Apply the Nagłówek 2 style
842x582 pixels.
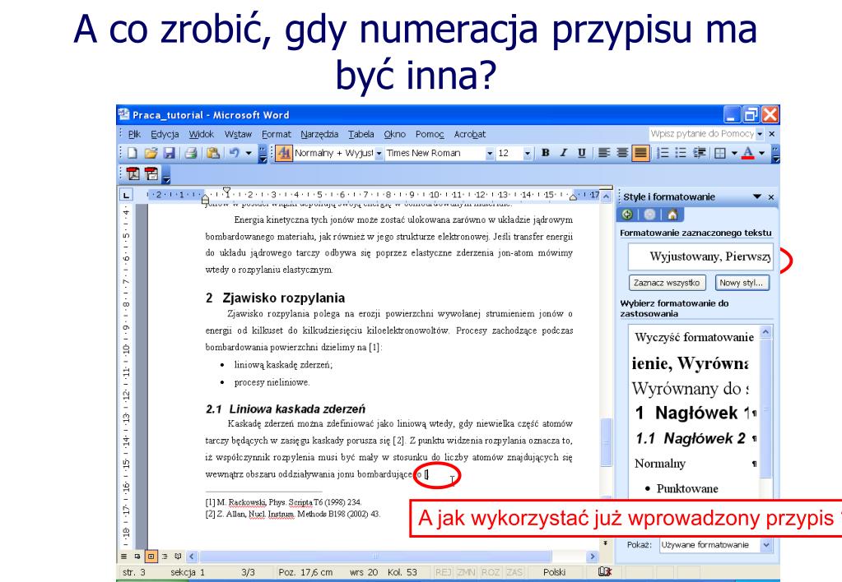pos(695,439)
